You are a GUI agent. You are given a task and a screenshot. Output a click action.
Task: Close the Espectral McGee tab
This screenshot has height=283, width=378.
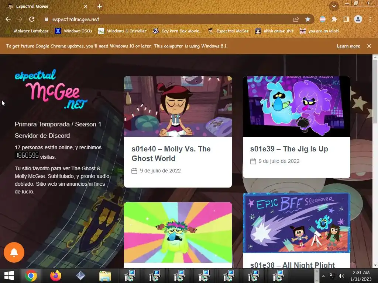(86, 7)
